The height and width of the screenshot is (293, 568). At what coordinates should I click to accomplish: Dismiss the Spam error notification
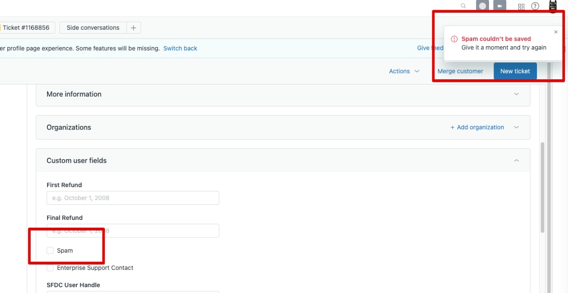pos(556,32)
